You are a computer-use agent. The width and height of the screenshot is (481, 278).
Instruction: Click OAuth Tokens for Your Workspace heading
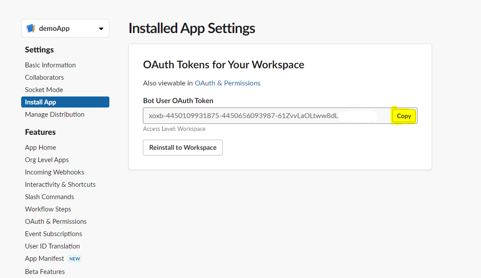coord(224,65)
